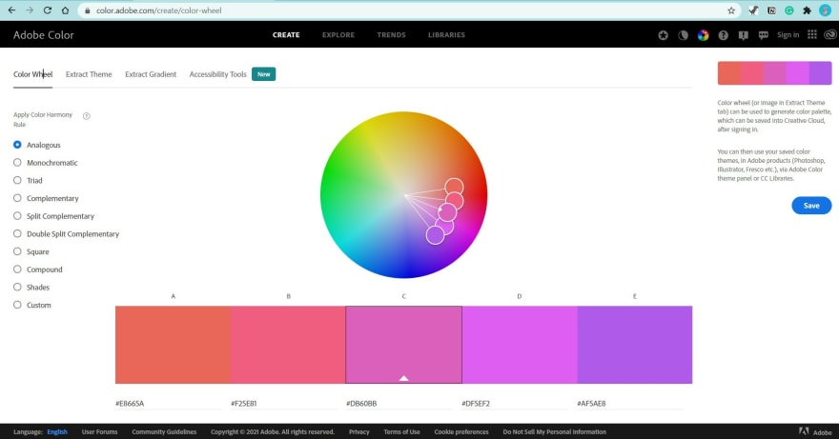Go back using the browser back arrow
The image size is (839, 439).
11,10
